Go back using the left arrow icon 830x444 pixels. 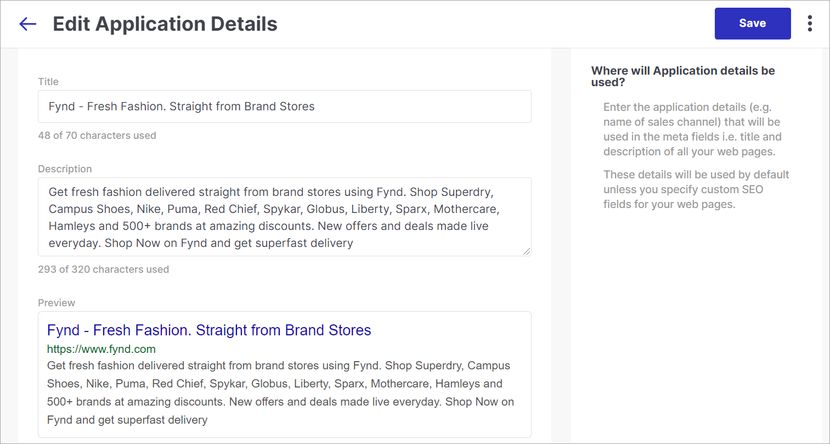click(x=27, y=24)
